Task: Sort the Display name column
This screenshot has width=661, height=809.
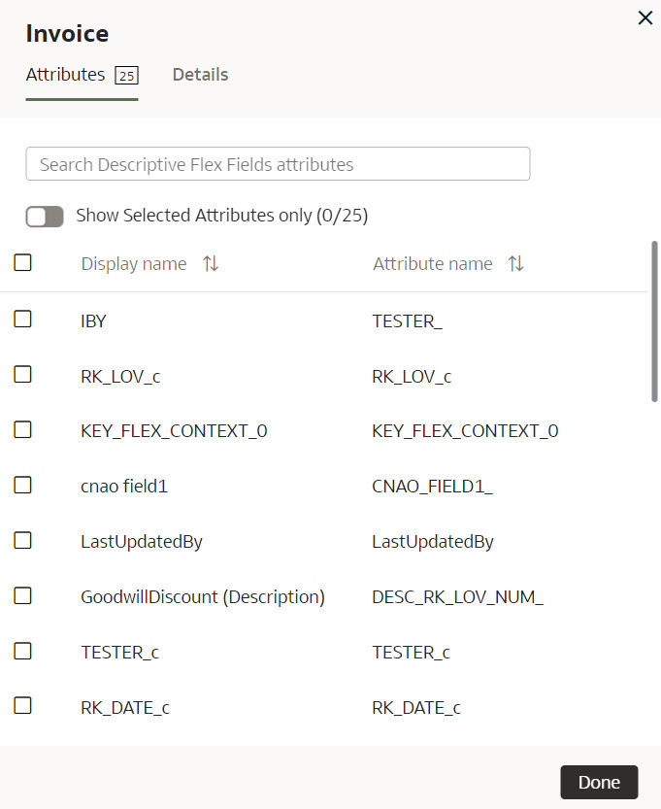Action: [211, 263]
